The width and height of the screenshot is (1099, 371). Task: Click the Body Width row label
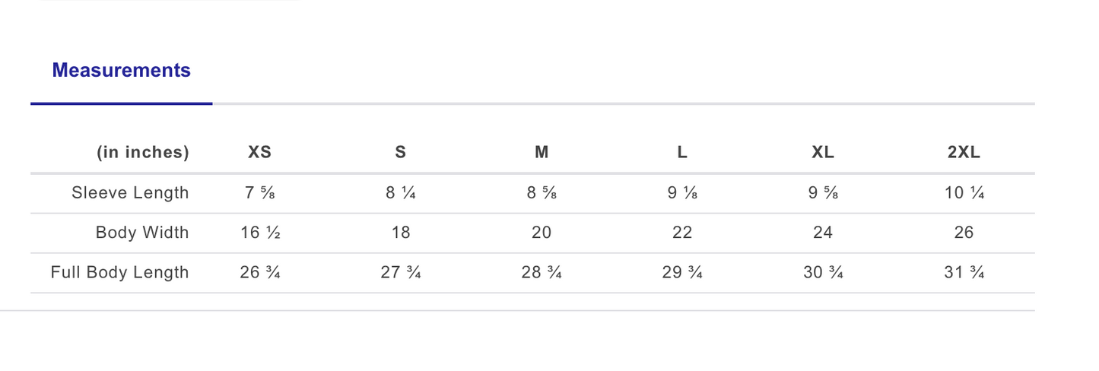pos(142,233)
